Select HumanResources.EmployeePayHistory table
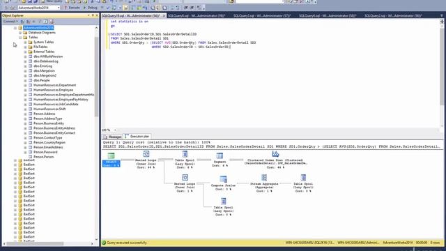The image size is (446, 251). point(61,99)
